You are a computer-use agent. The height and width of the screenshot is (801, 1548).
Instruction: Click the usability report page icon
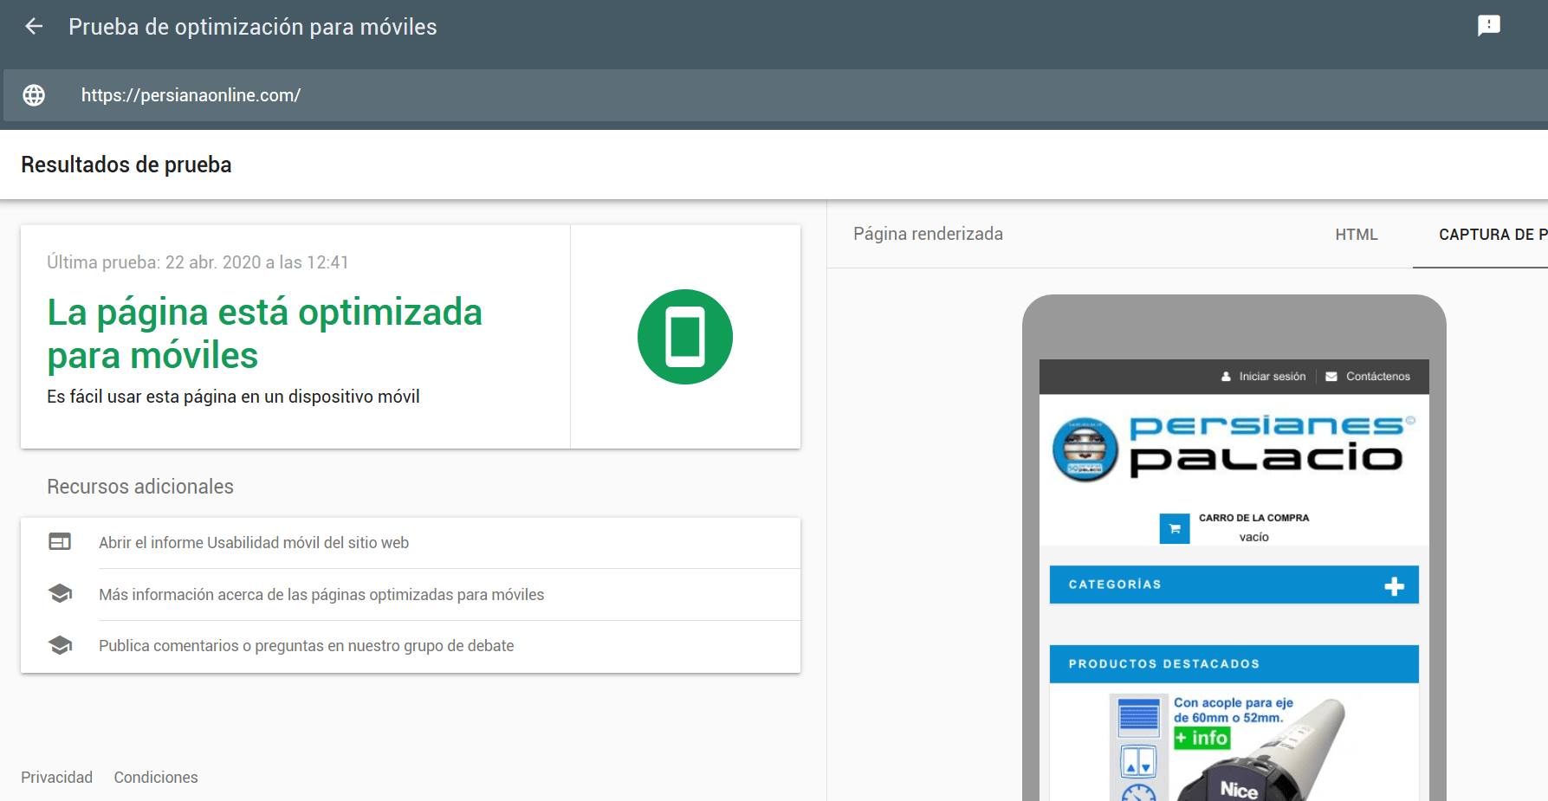(x=60, y=542)
